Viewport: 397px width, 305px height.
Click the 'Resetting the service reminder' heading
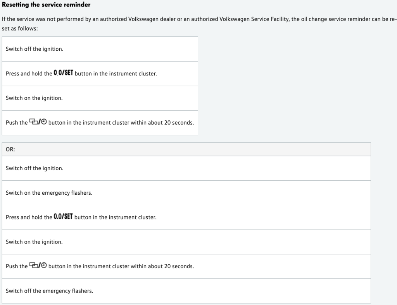(46, 5)
